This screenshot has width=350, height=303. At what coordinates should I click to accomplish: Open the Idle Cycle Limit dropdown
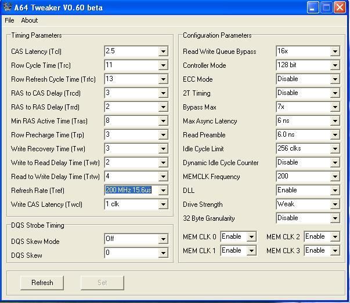(335, 149)
